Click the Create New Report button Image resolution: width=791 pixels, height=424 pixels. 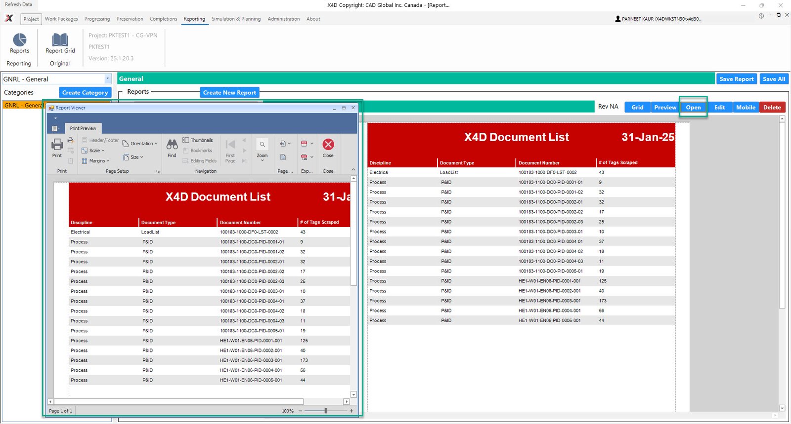click(x=229, y=92)
